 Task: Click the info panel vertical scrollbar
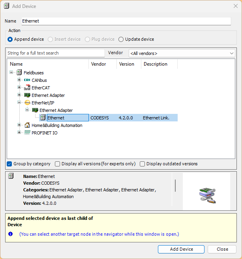[175, 186]
